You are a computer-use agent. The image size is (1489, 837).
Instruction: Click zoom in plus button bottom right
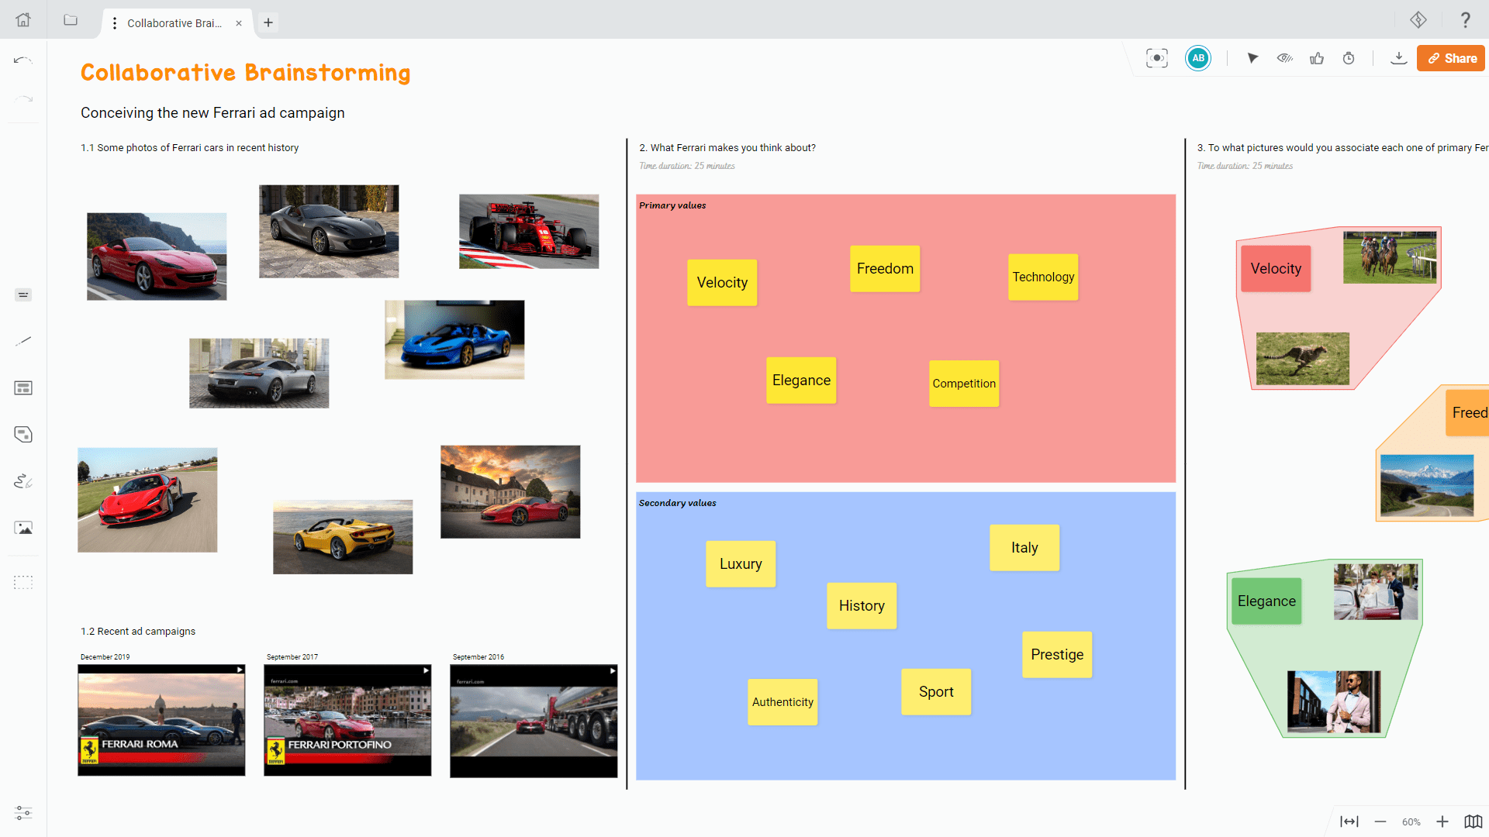1442,820
